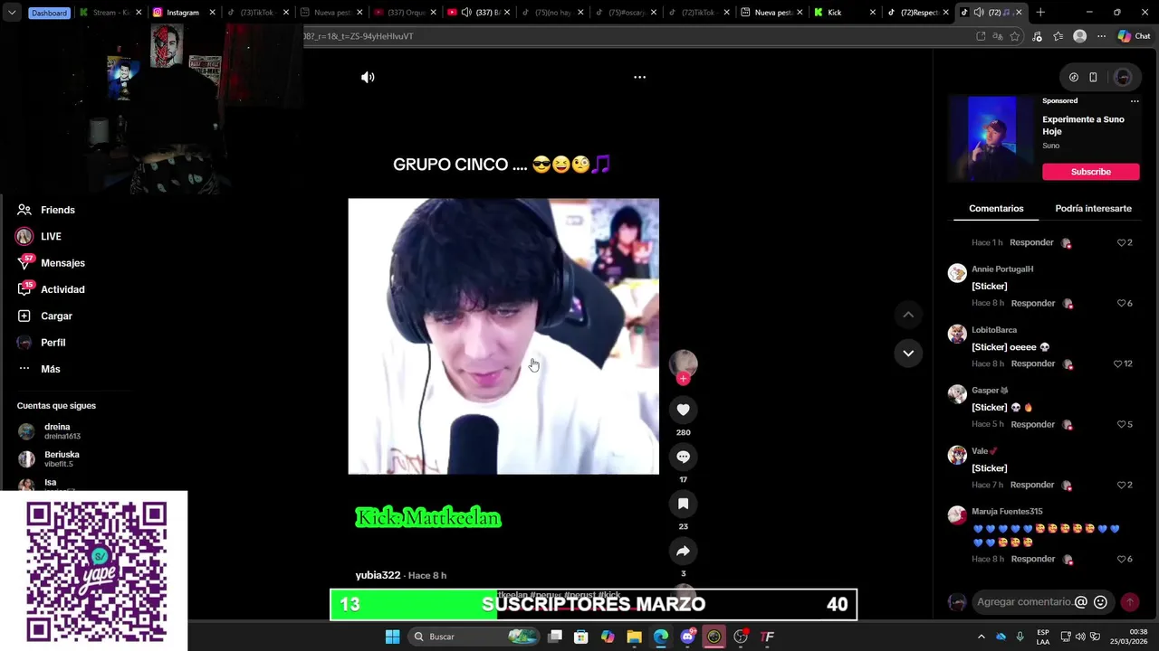Open Microsoft Edge from the taskbar
1159x651 pixels.
(x=661, y=637)
